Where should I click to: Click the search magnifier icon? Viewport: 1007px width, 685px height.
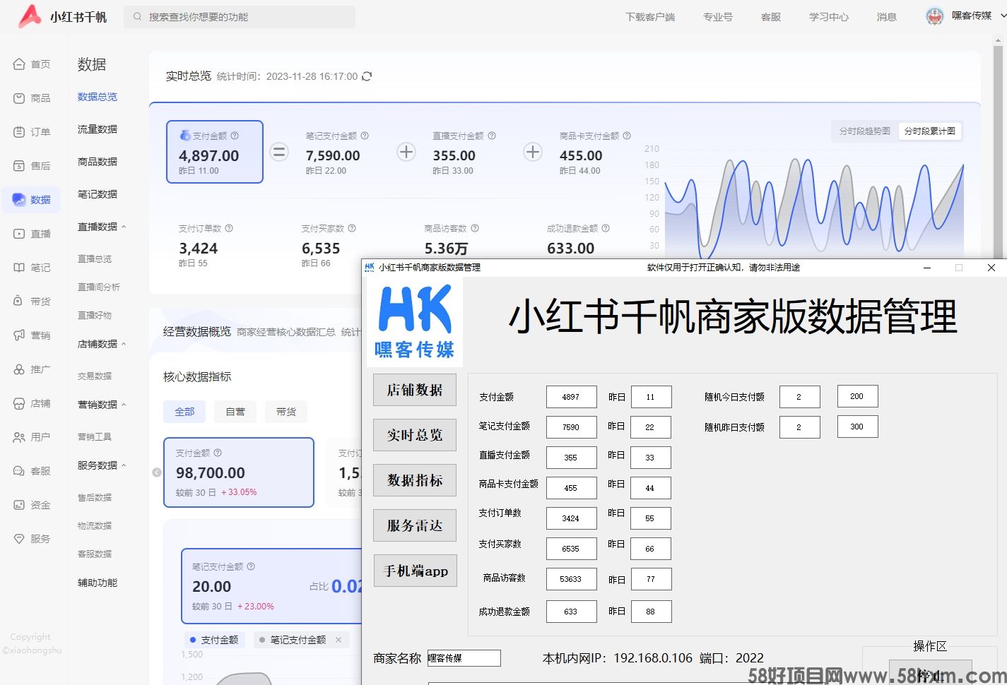pos(138,17)
